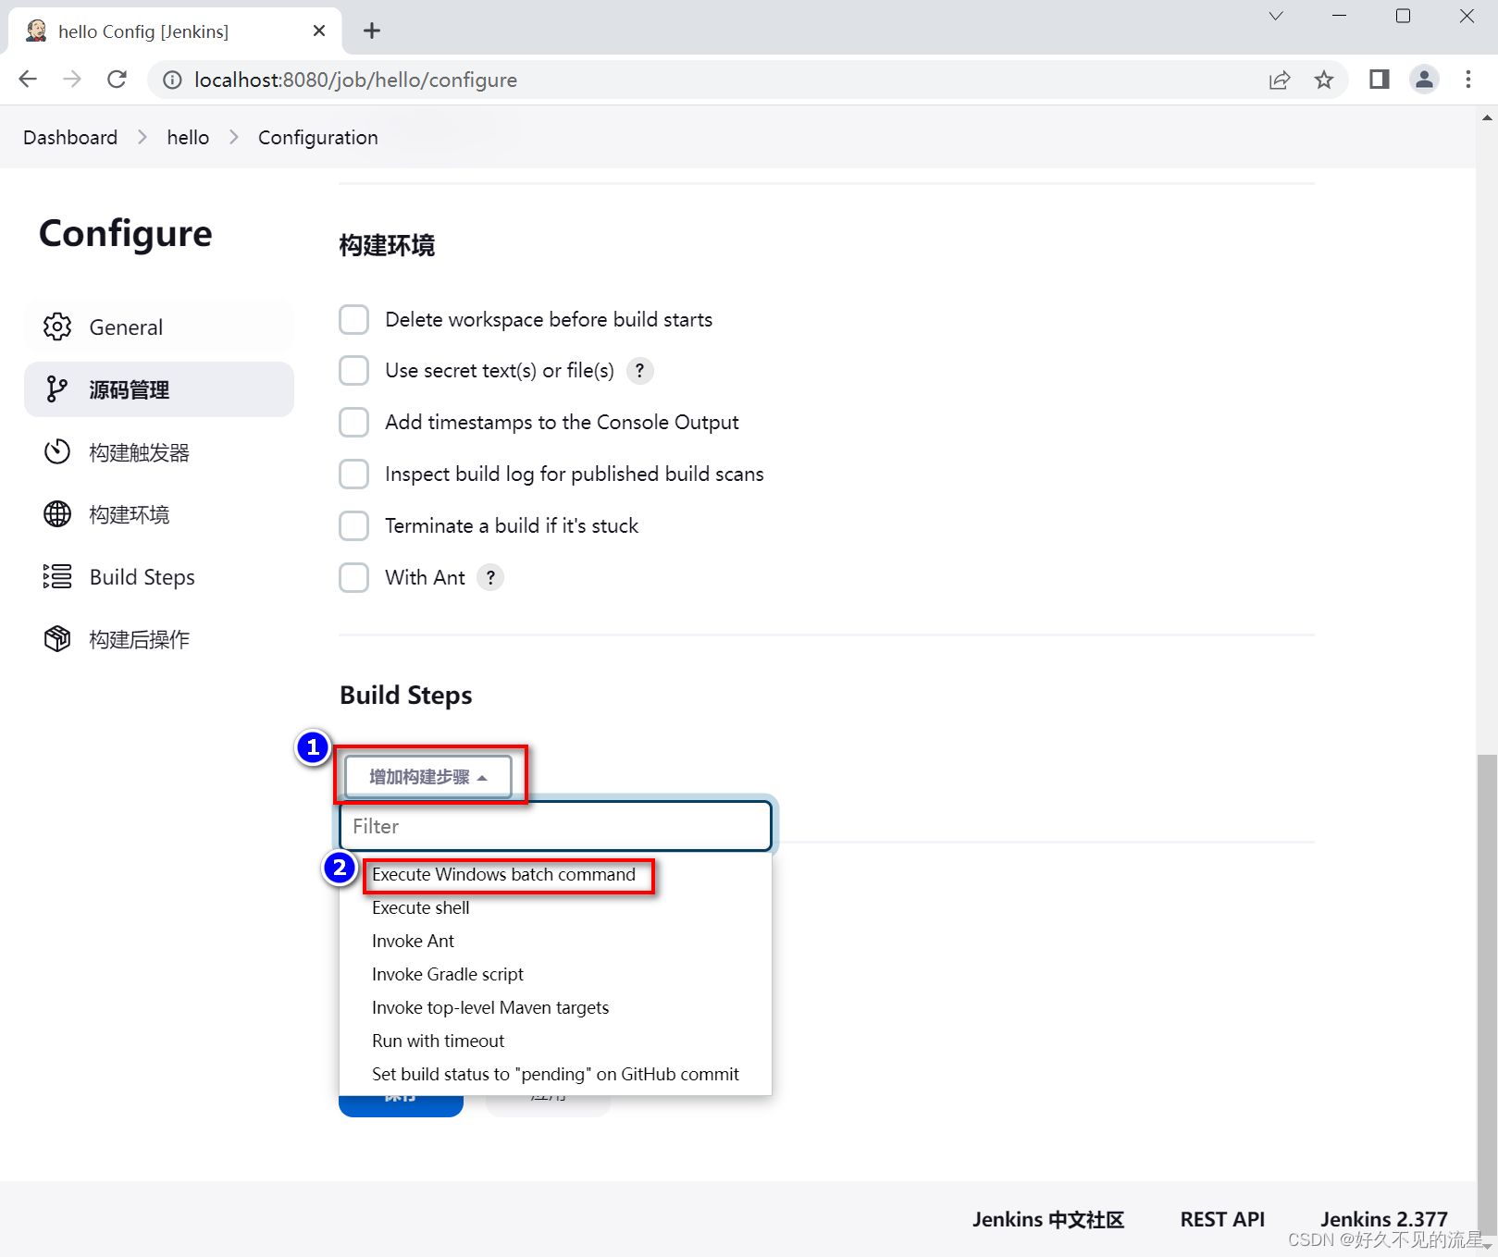
Task: Select the hello Config [Jenkins] browser tab
Action: point(176,31)
